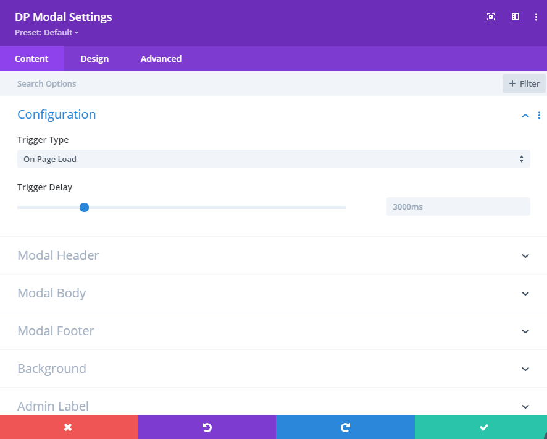547x439 pixels.
Task: Expand the Background section
Action: point(273,369)
